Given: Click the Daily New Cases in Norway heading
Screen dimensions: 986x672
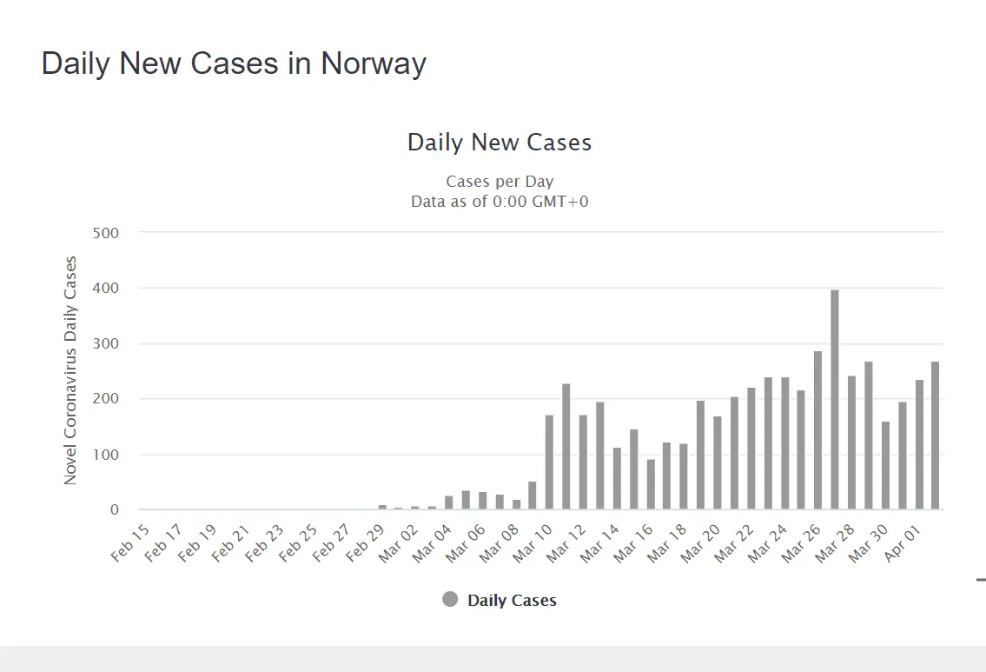Looking at the screenshot, I should click(x=234, y=63).
